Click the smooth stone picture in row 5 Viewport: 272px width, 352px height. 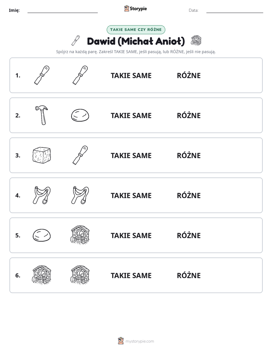click(x=42, y=235)
